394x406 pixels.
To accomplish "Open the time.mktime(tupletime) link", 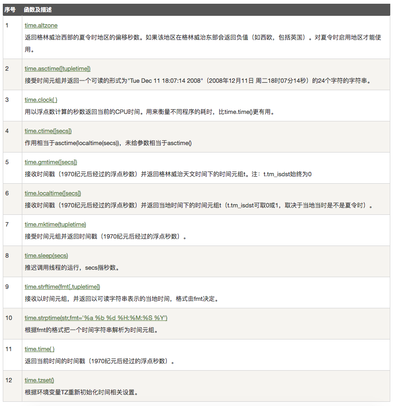I will [55, 225].
